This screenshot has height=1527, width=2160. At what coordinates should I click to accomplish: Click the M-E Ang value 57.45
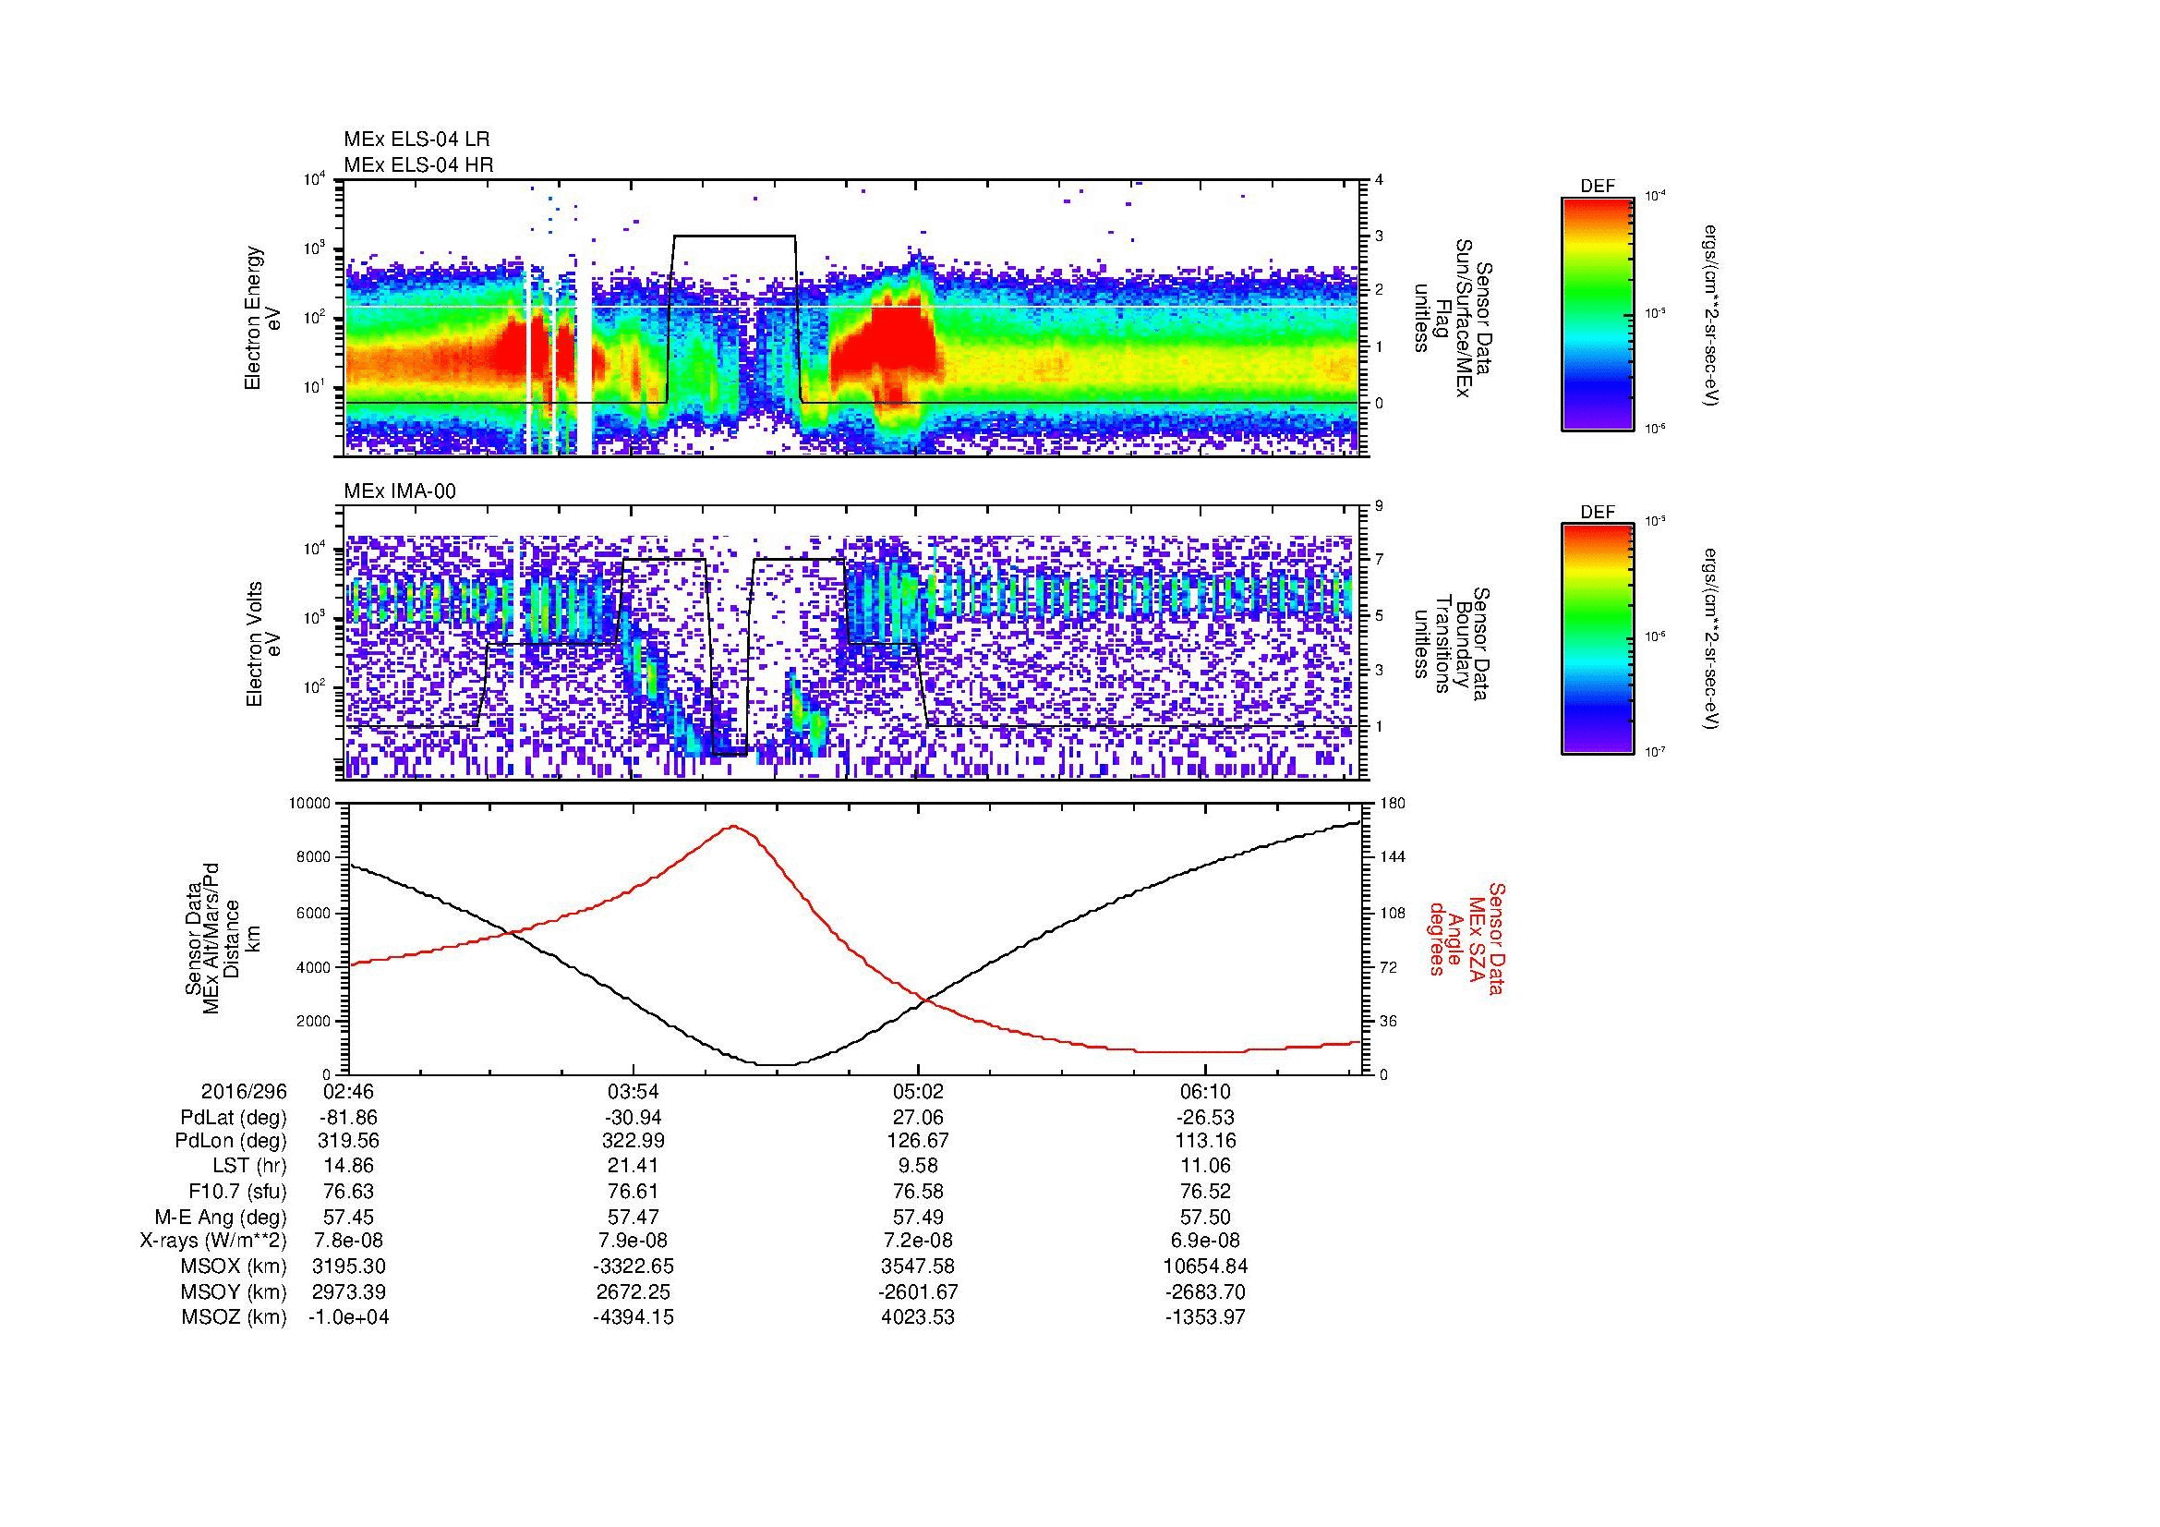tap(349, 1218)
